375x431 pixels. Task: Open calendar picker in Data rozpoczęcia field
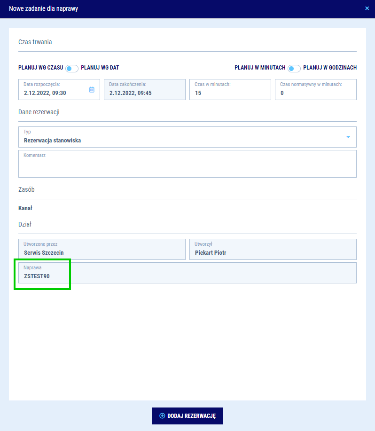pyautogui.click(x=92, y=89)
